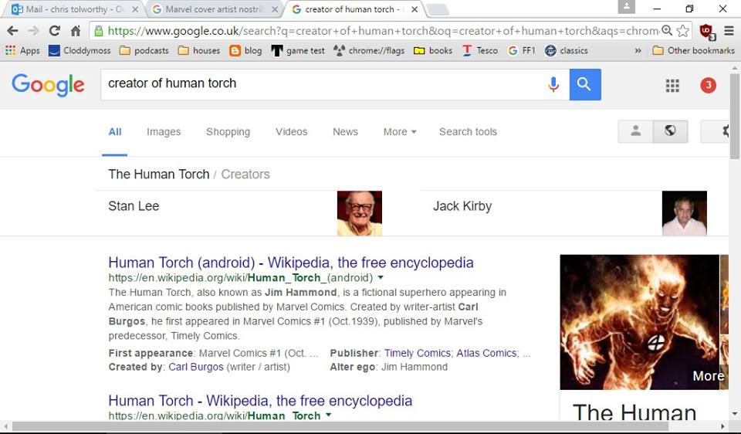Start voice search with the microphone icon

click(x=553, y=85)
